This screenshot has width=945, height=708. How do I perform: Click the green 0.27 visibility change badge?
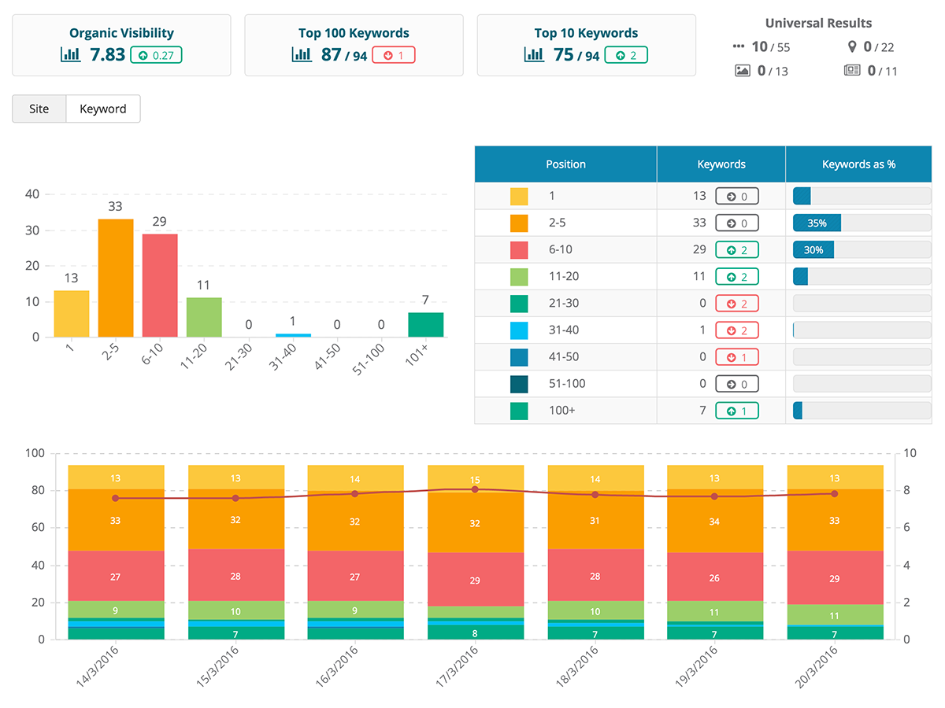[156, 55]
